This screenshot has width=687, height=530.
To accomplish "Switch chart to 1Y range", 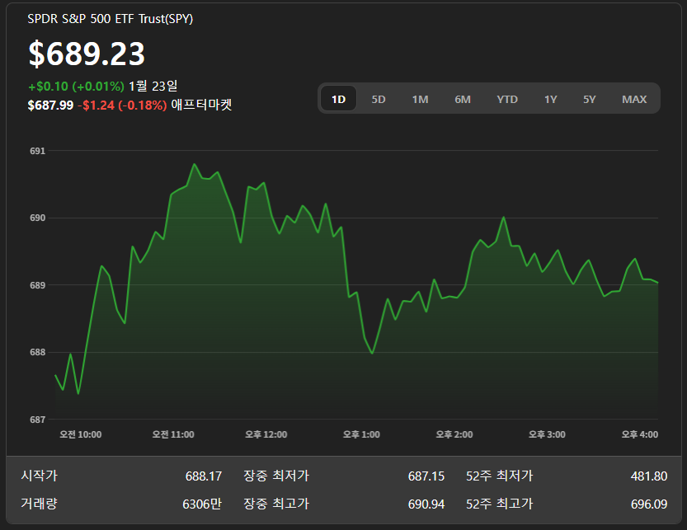I will tap(550, 100).
